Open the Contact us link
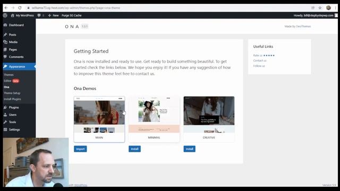 (x=260, y=60)
